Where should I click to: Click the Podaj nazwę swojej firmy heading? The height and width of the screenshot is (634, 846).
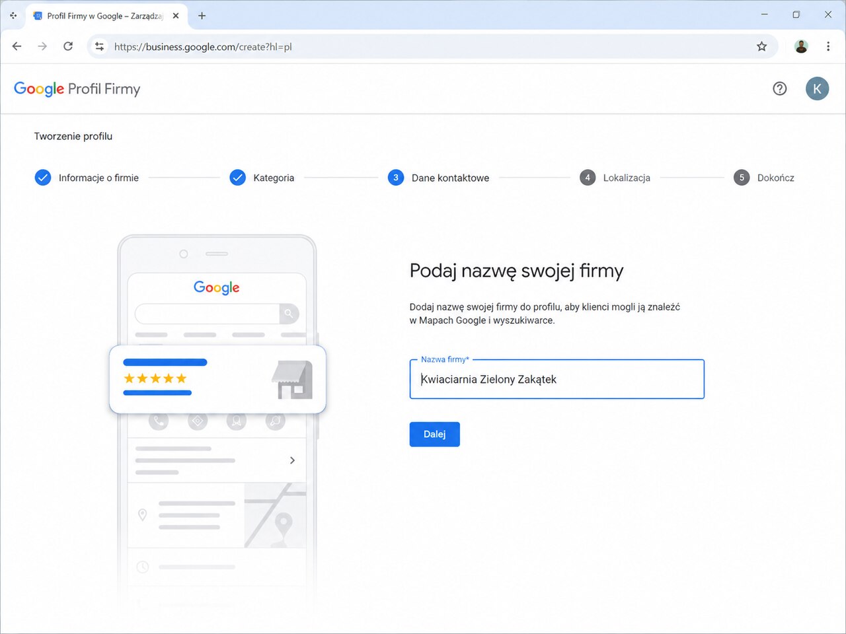(x=517, y=271)
